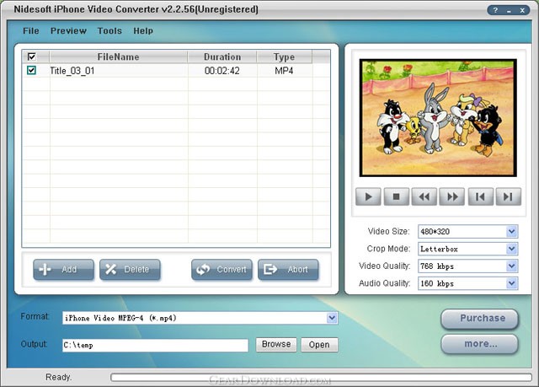Stop the video preview playback

(397, 196)
